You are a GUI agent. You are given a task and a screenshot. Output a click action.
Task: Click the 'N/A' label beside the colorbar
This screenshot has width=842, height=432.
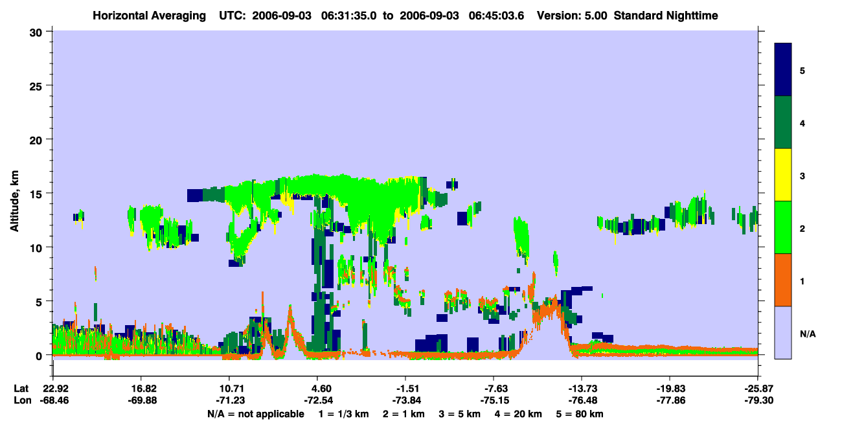(x=808, y=333)
